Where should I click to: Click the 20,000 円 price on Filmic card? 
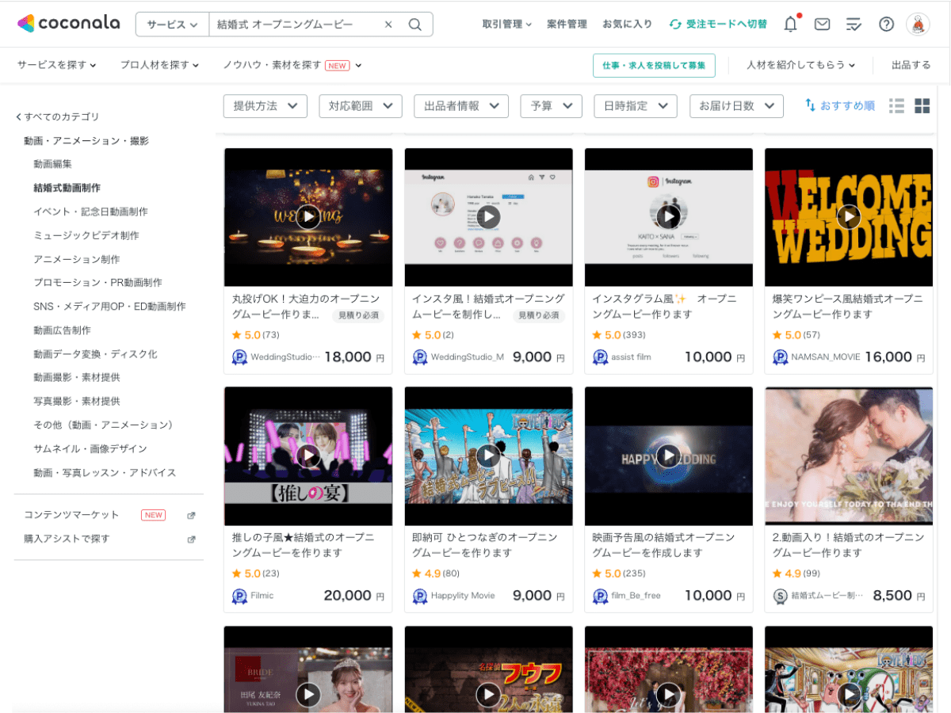[354, 596]
